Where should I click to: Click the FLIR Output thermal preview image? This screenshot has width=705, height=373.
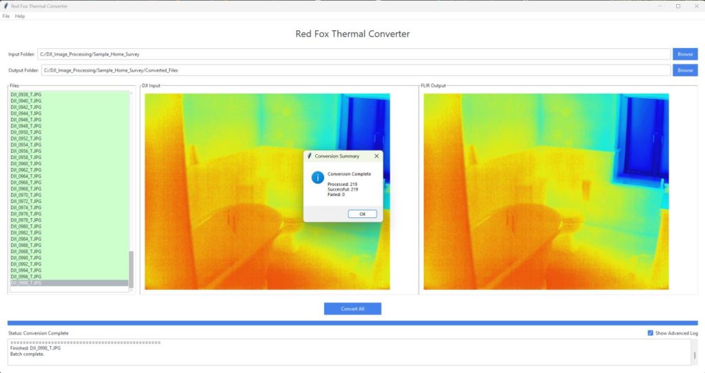point(546,191)
